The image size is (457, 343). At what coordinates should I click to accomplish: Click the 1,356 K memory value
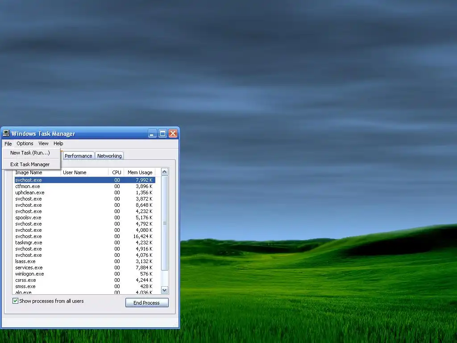point(144,193)
